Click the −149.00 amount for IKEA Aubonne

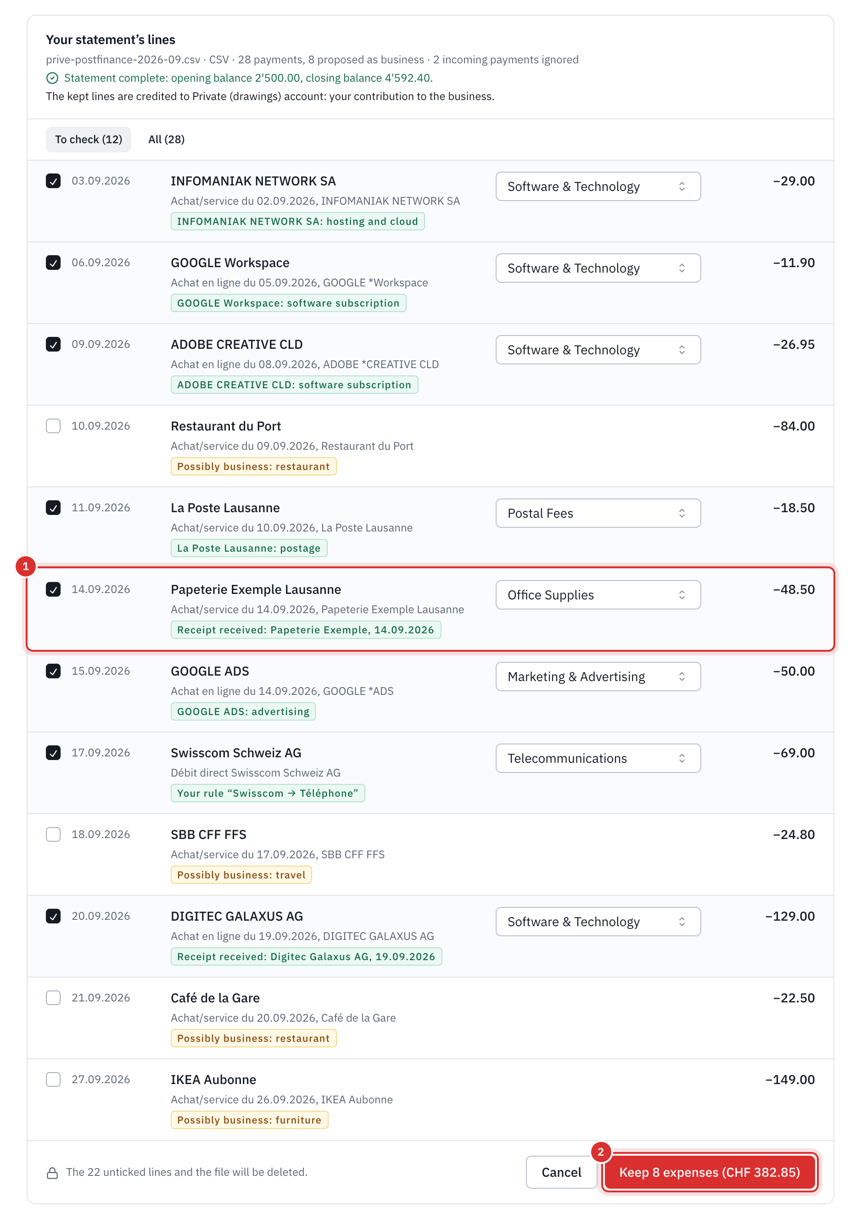(x=790, y=1079)
